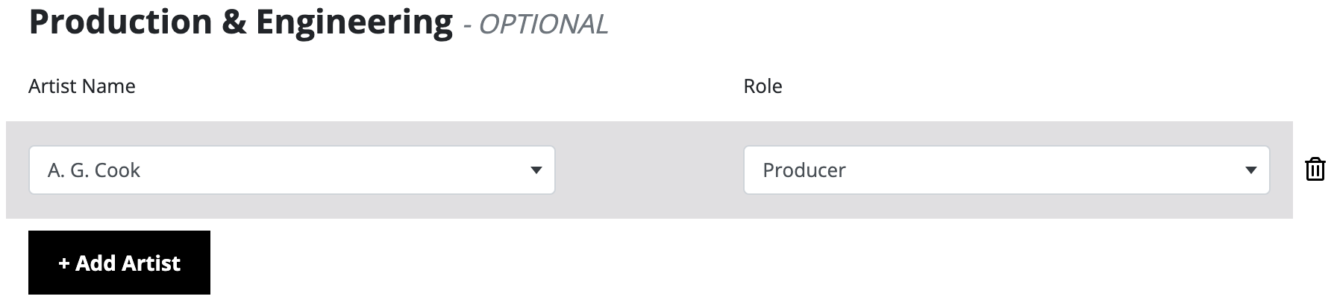Click gray row area between the two selectors
This screenshot has height=305, width=1337.
point(649,170)
